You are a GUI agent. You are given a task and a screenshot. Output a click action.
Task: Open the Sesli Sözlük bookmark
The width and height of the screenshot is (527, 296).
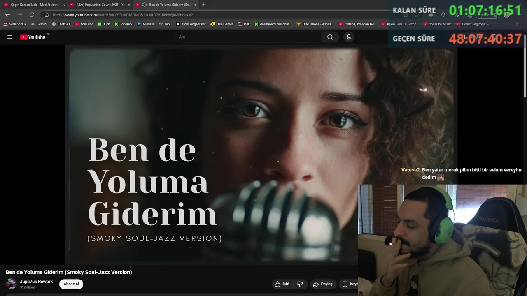point(15,24)
